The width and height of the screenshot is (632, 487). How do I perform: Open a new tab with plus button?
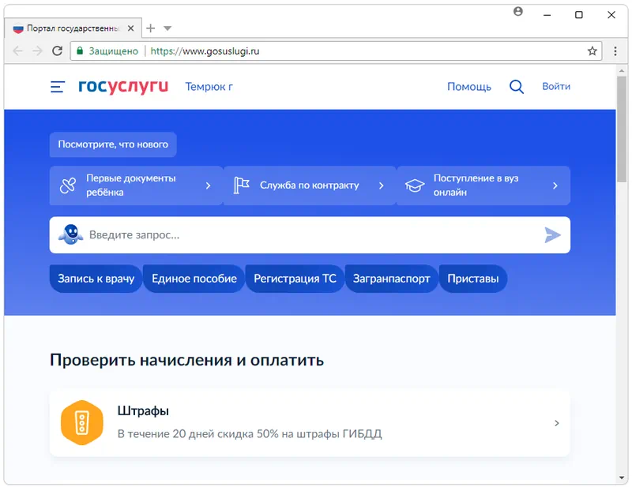coord(150,28)
